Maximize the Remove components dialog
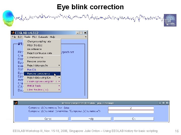Screen dimensions: 181x135 point(163,103)
